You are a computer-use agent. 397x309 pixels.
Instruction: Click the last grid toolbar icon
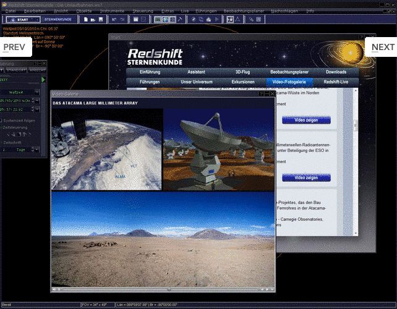click(258, 20)
